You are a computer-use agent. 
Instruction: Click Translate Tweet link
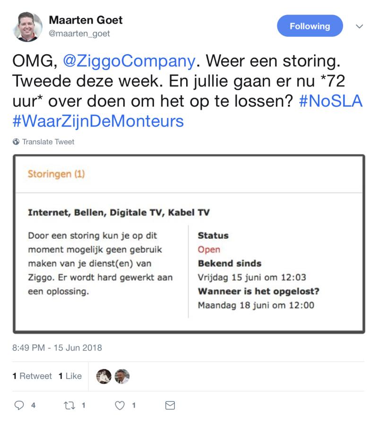[48, 142]
